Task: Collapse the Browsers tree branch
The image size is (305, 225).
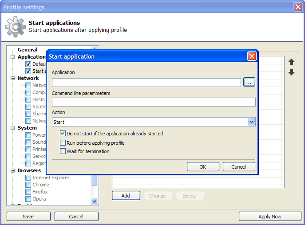Action: pos(12,170)
